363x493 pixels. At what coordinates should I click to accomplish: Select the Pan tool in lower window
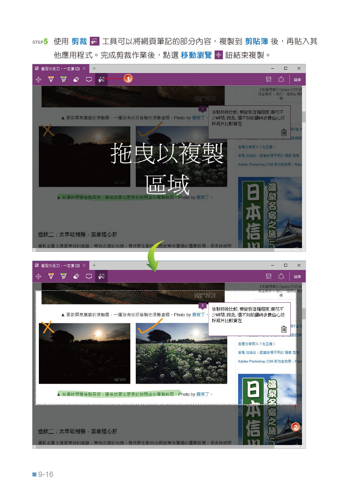click(x=38, y=276)
